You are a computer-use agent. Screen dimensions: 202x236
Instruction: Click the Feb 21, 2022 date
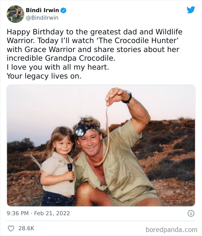[52, 213]
